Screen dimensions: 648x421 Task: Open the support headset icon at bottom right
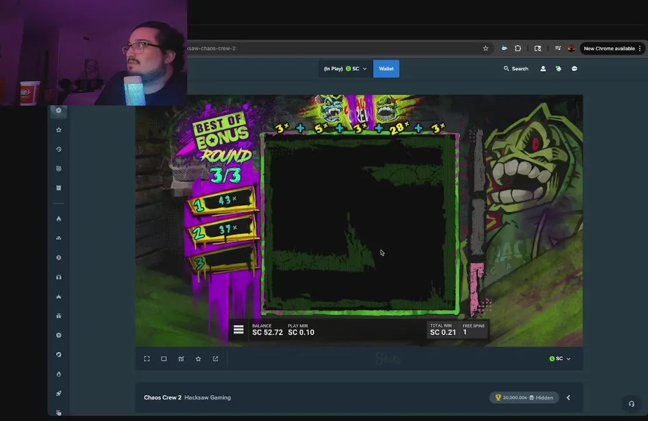632,403
